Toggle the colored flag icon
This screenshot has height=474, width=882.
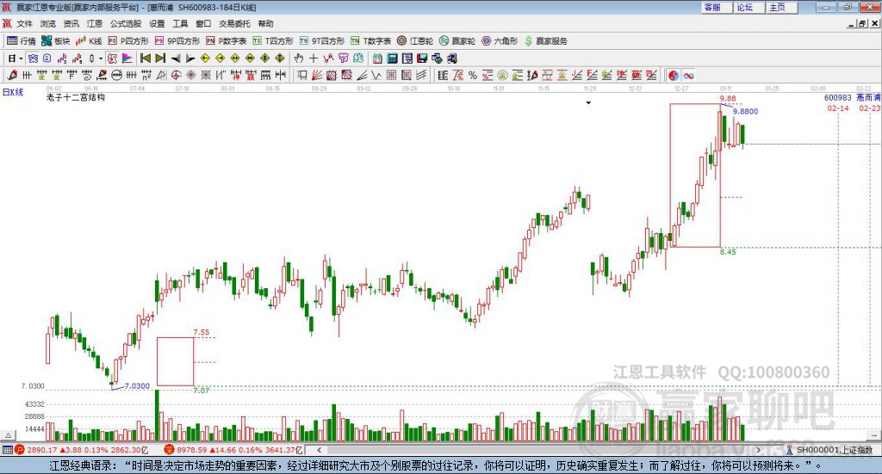(x=127, y=58)
